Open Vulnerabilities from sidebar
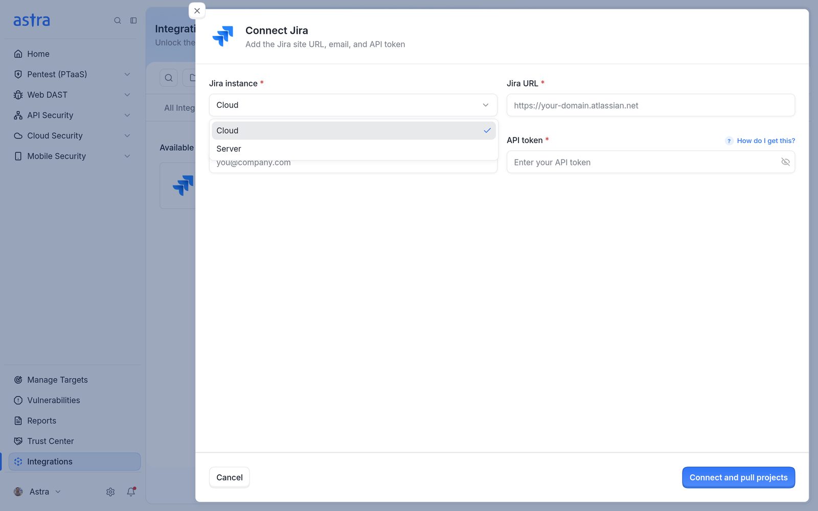Viewport: 818px width, 511px height. pyautogui.click(x=75, y=400)
